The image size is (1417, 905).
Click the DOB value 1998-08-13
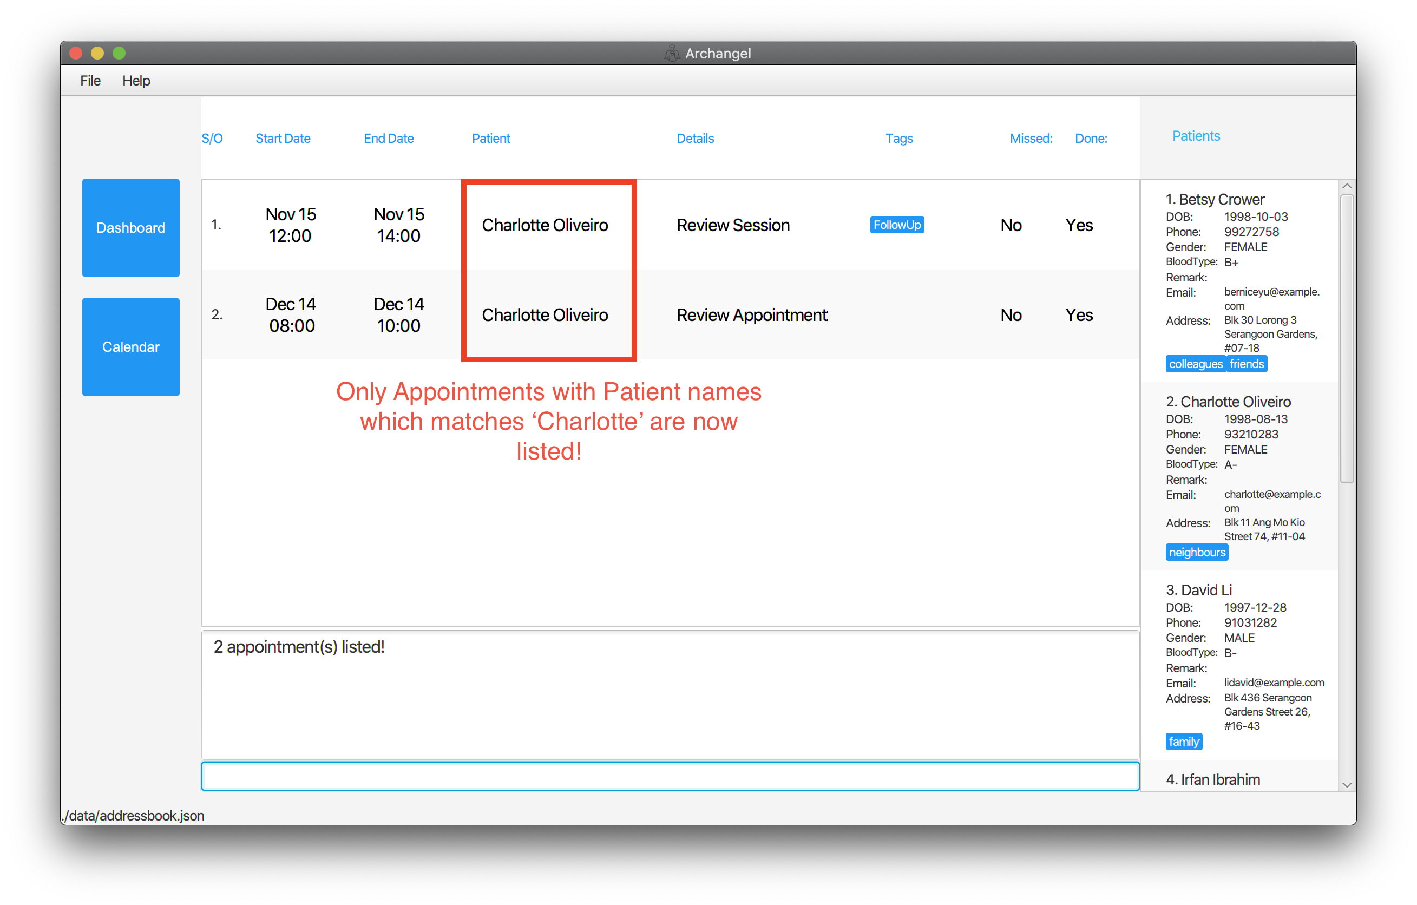(1256, 419)
